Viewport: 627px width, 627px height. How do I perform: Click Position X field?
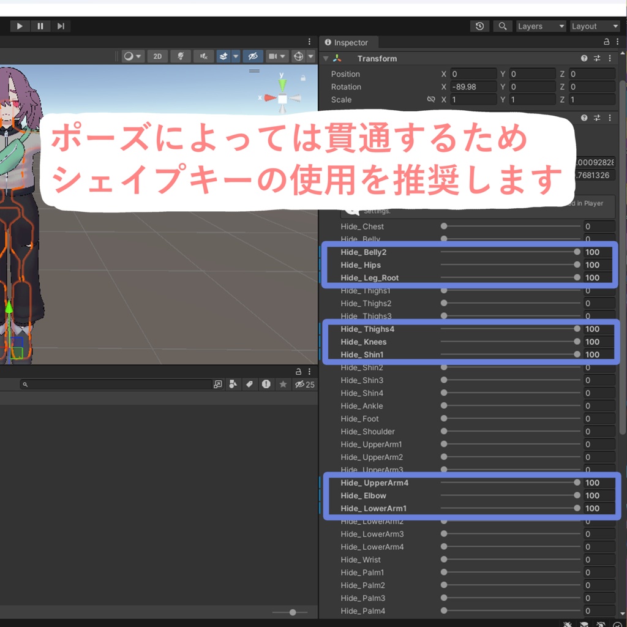[473, 74]
